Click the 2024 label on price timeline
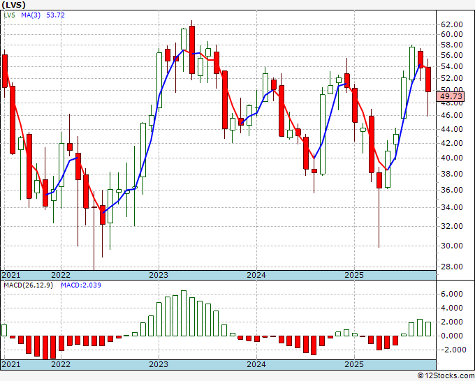Viewport: 475px width, 381px height. [x=256, y=275]
